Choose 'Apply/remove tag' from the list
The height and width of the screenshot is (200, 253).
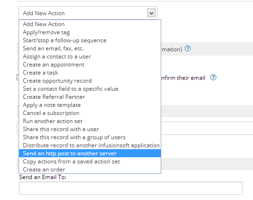pos(90,32)
